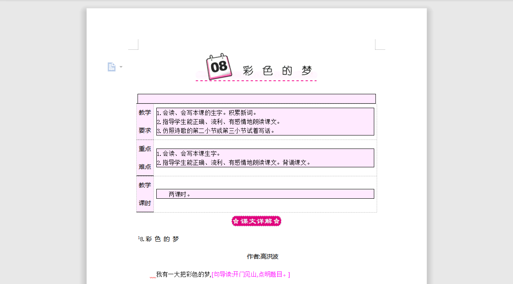Click the blue paste options document icon
Viewport: 513px width, 284px height.
coord(112,67)
